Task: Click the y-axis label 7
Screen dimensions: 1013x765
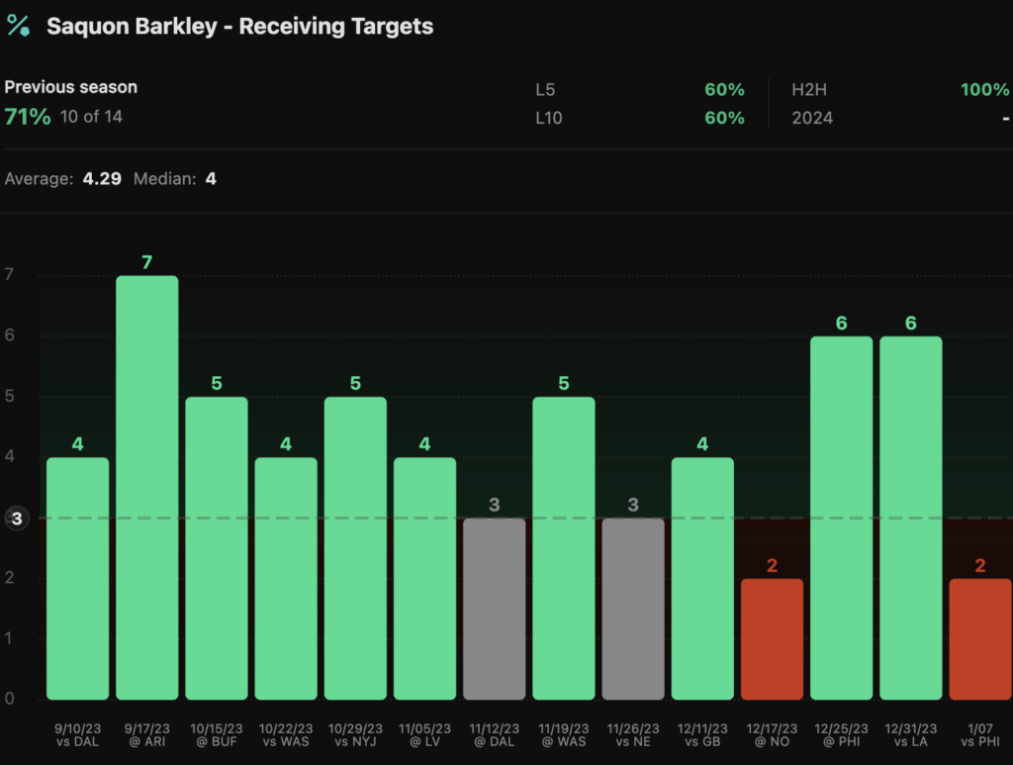Action: (9, 274)
